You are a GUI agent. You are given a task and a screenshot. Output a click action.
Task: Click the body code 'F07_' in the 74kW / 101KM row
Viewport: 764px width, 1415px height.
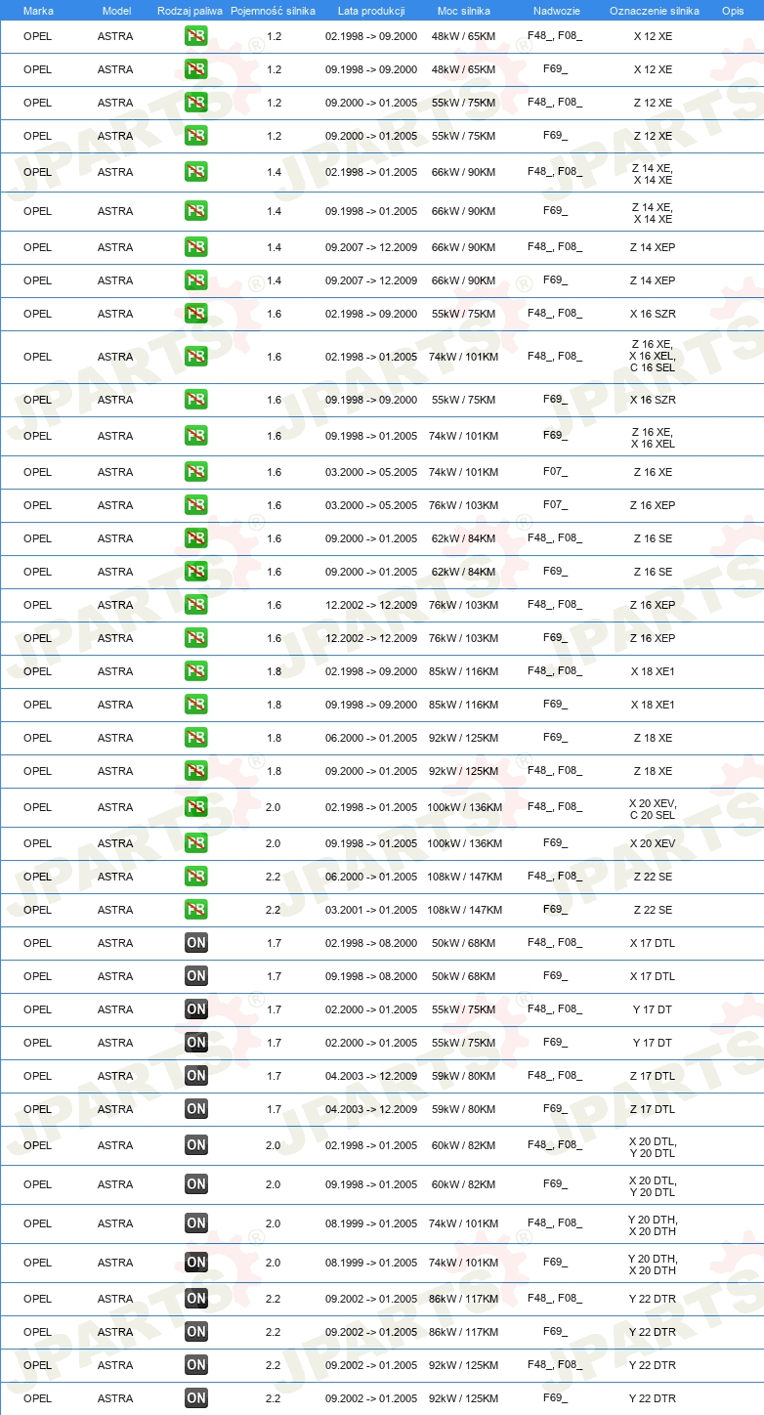click(555, 471)
